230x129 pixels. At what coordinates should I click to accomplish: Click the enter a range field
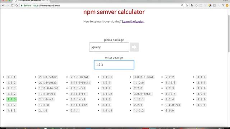click(x=114, y=64)
